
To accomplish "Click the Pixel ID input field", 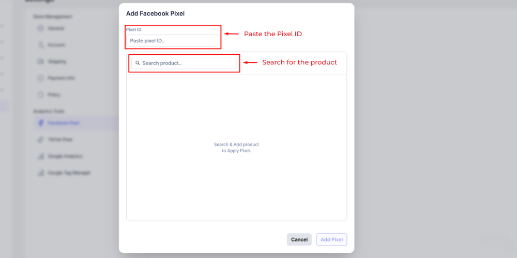I will pos(173,41).
